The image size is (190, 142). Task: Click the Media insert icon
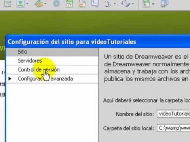39,4
